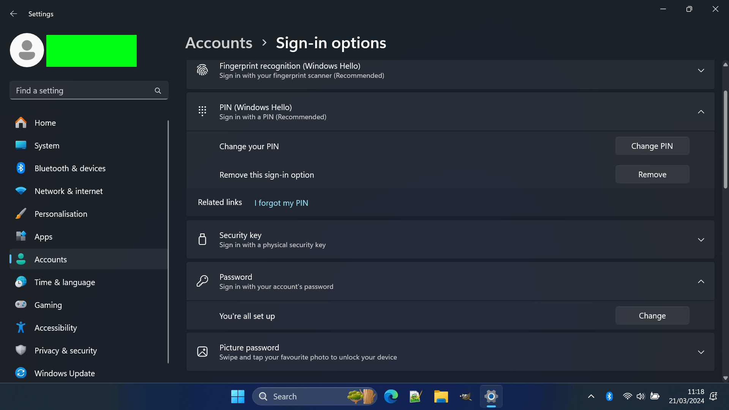Open File Explorer from the taskbar
Image resolution: width=729 pixels, height=410 pixels.
[x=441, y=396]
